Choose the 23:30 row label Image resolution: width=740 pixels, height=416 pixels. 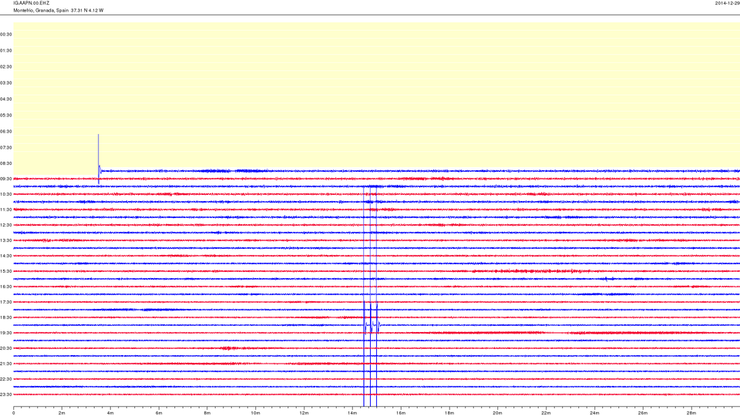coord(6,394)
